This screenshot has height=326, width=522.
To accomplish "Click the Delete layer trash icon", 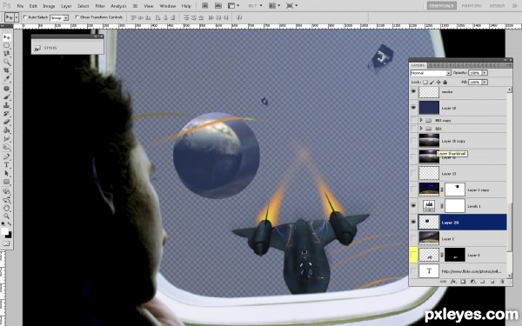I will (x=502, y=282).
